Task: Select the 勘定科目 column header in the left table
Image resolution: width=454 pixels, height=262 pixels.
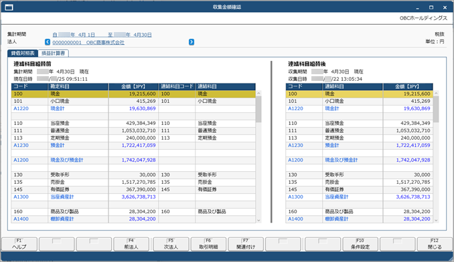Action: click(78, 86)
